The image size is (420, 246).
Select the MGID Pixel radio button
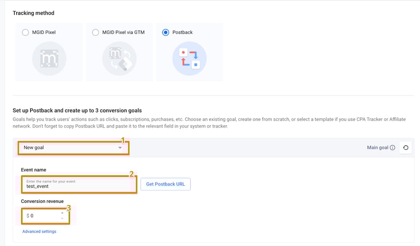(25, 32)
